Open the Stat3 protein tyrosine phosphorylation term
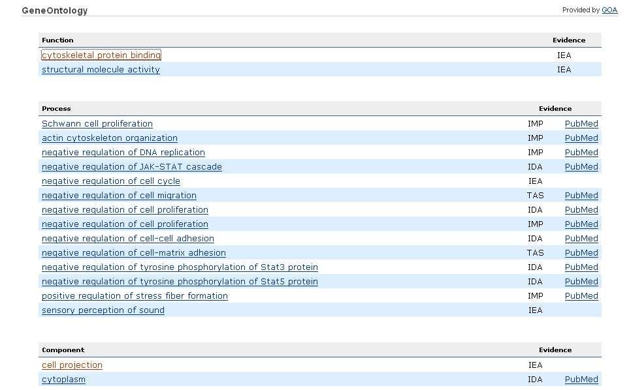The height and width of the screenshot is (390, 629). (x=180, y=267)
